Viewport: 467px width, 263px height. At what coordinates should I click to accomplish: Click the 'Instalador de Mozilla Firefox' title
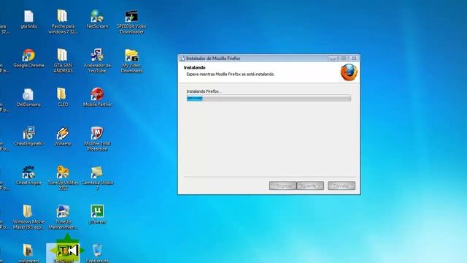coord(213,58)
